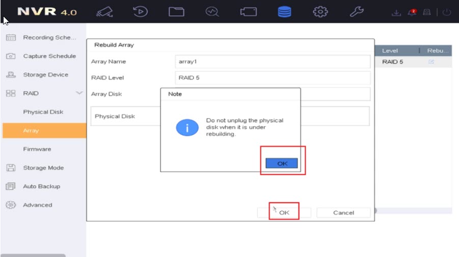Click the Array Name input field

point(272,62)
